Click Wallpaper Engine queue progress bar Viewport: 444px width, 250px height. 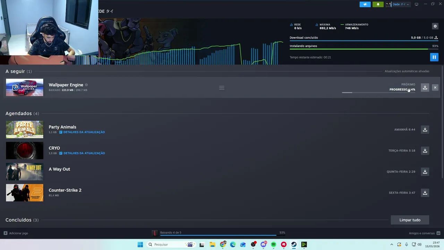point(378,93)
